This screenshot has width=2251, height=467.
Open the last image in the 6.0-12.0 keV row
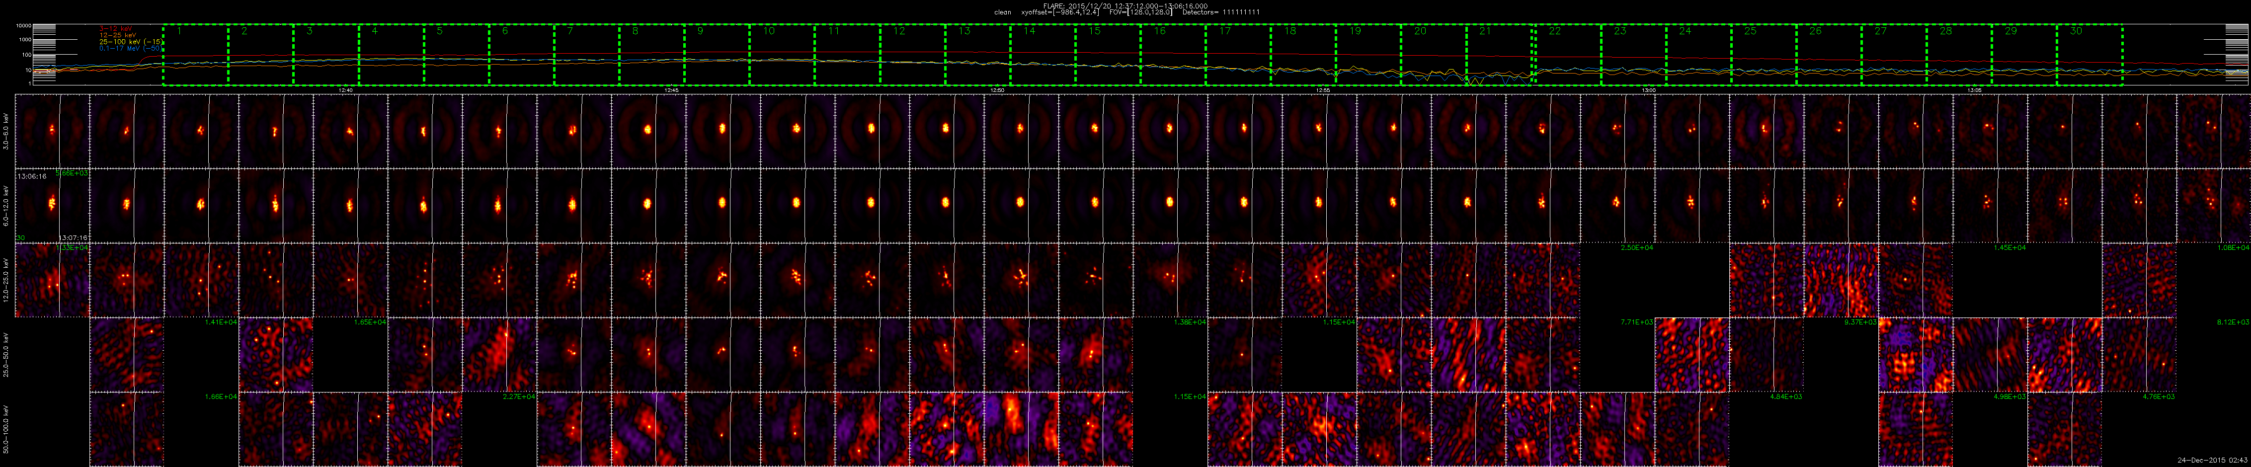pyautogui.click(x=2213, y=205)
